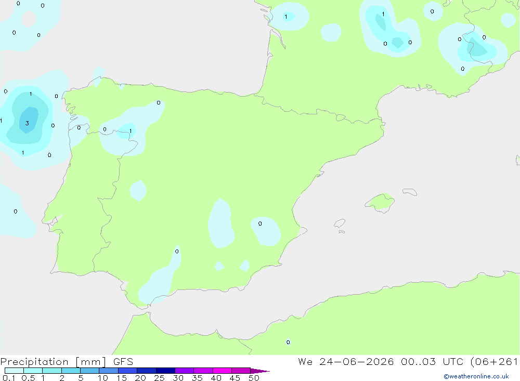Click the 2–5 mm legend color swatch
This screenshot has height=381, width=520.
point(71,371)
